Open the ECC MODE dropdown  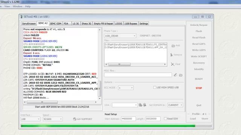[126, 88]
